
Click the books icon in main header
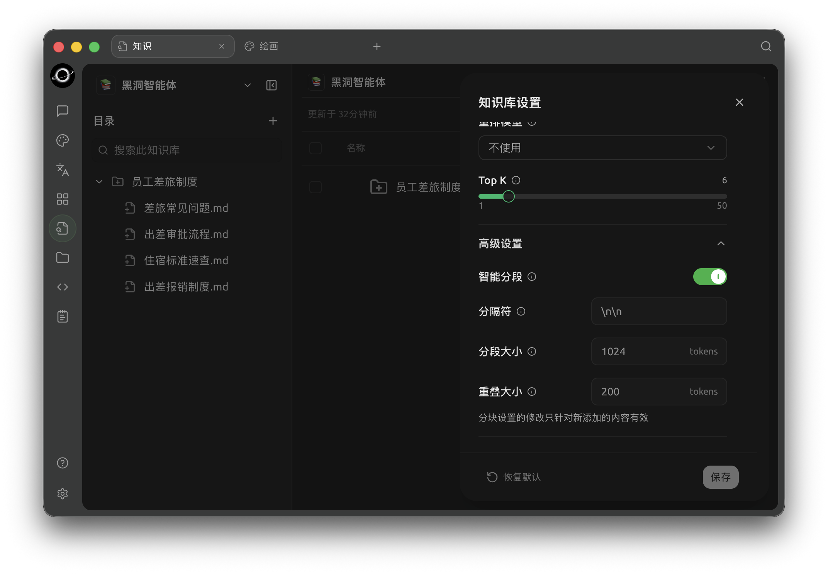click(x=316, y=82)
